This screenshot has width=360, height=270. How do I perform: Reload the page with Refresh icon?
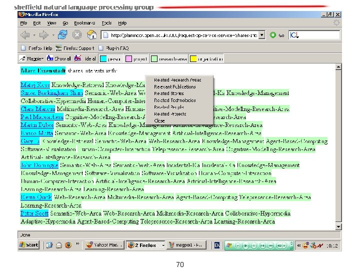62,35
